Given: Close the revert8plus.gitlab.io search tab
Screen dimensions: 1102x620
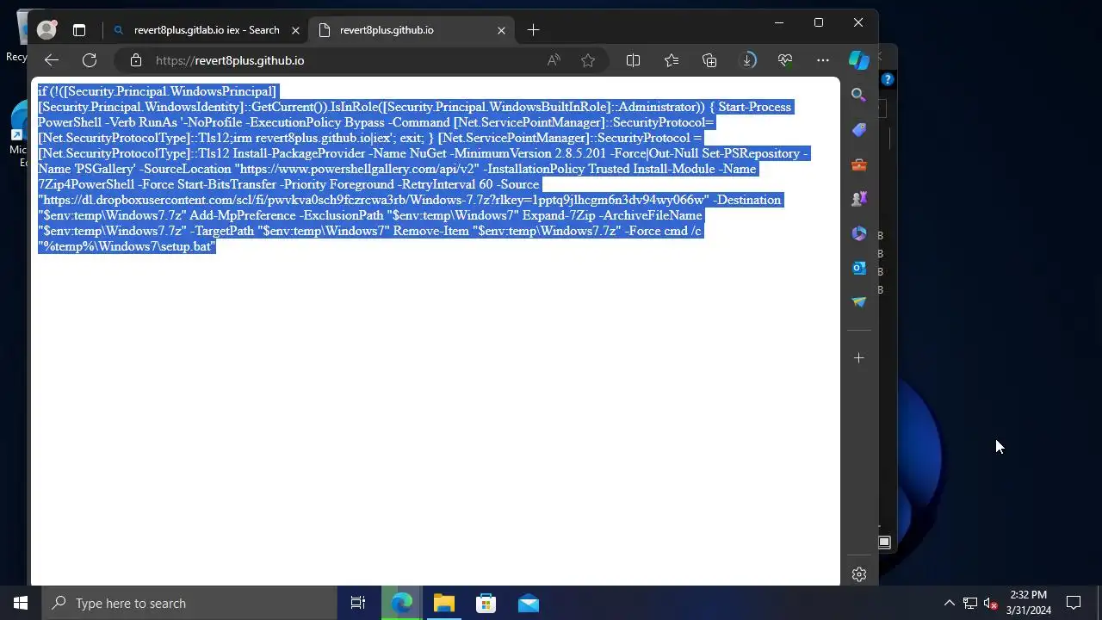Looking at the screenshot, I should (295, 30).
